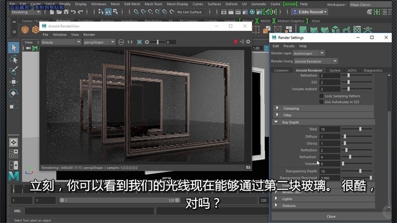
Task: Adjust the RenderView exposure slider
Action: pyautogui.click(x=158, y=42)
